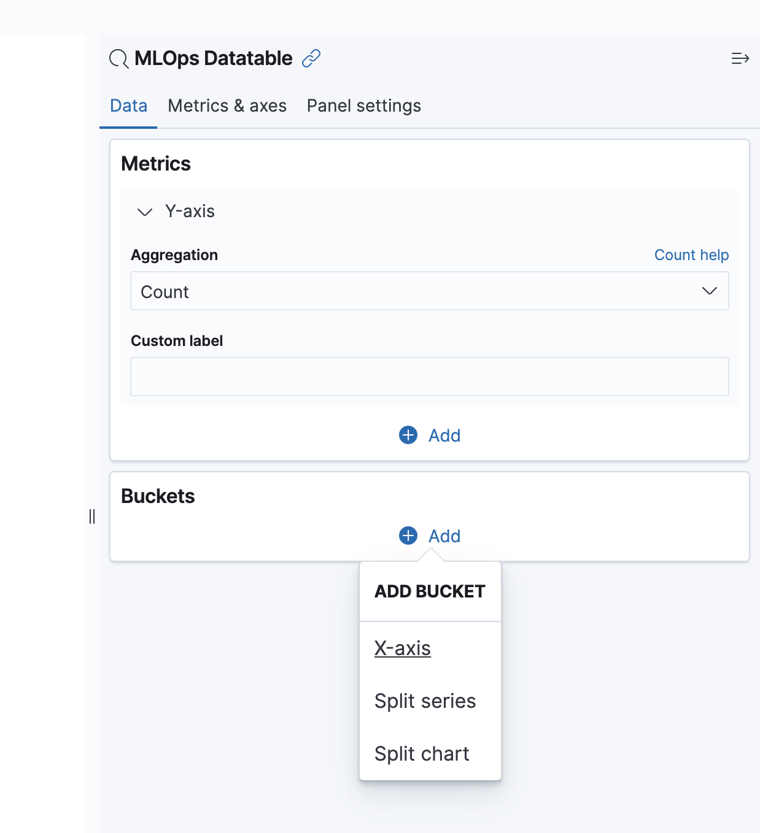Focus the Custom label text field

(x=429, y=377)
